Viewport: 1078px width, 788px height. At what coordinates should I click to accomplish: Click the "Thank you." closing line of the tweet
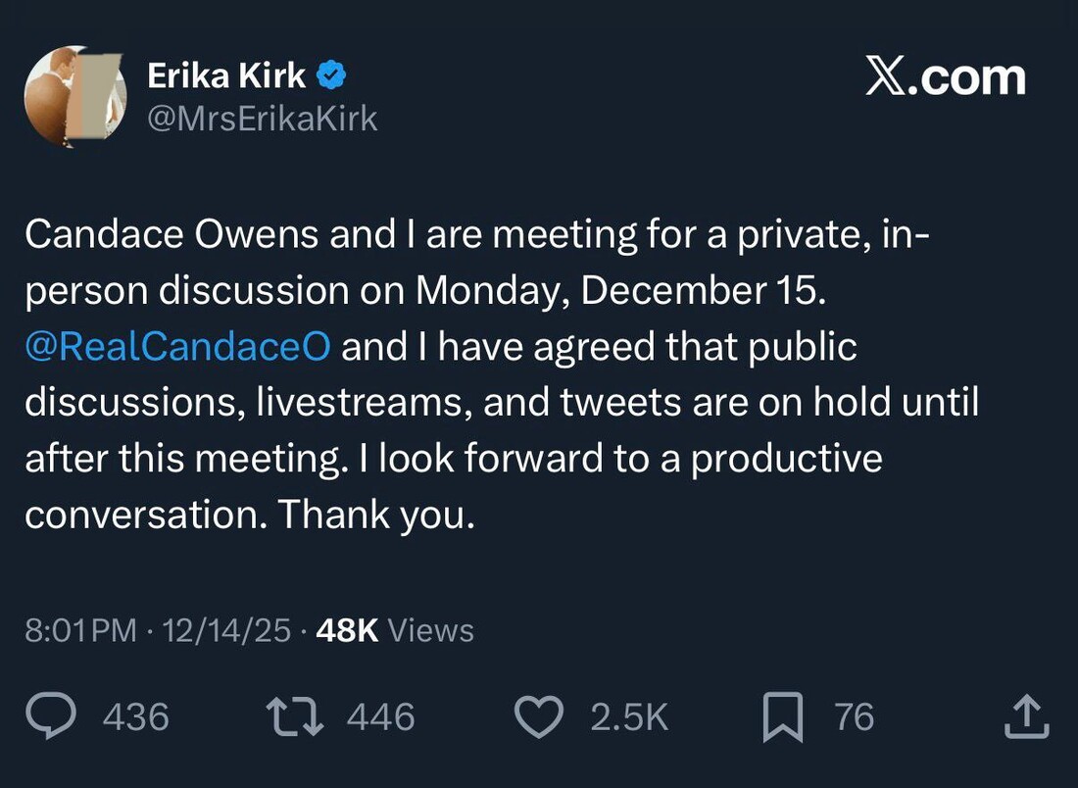click(376, 515)
